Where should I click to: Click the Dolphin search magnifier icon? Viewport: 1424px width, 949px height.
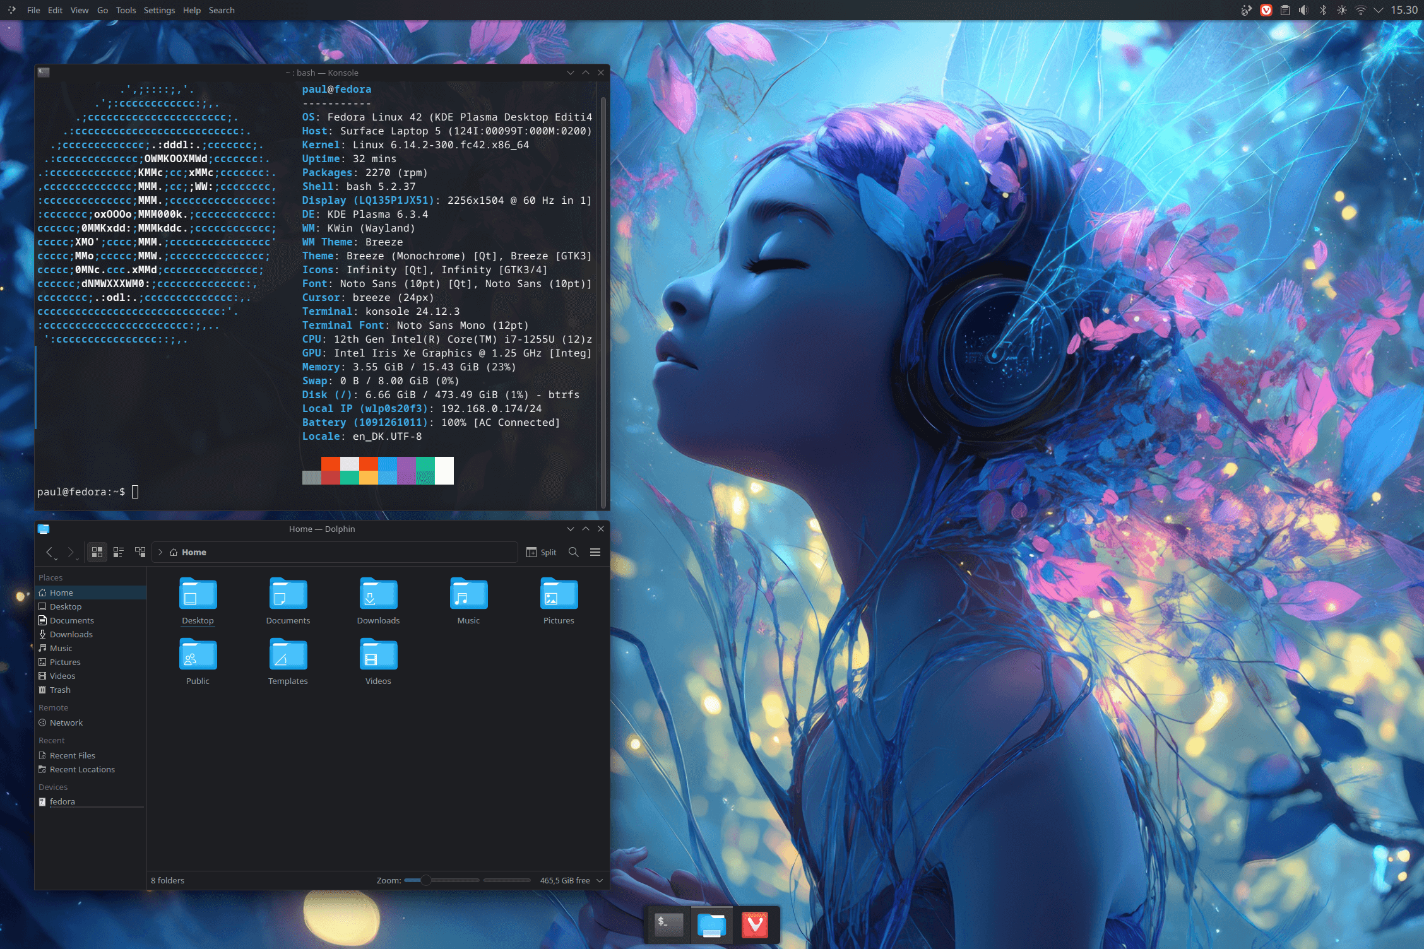pyautogui.click(x=573, y=552)
